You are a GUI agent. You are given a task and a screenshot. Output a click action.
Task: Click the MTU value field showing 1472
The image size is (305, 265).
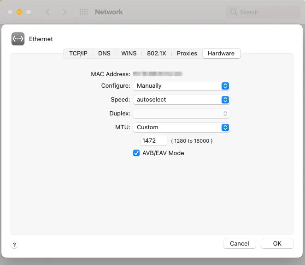click(153, 140)
